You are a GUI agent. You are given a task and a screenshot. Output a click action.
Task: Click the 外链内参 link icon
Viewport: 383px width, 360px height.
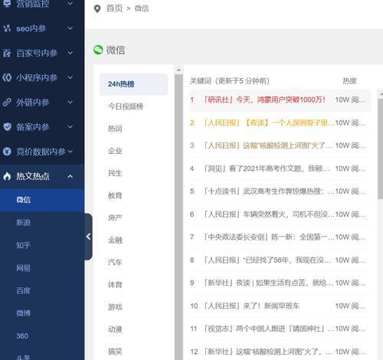point(7,102)
